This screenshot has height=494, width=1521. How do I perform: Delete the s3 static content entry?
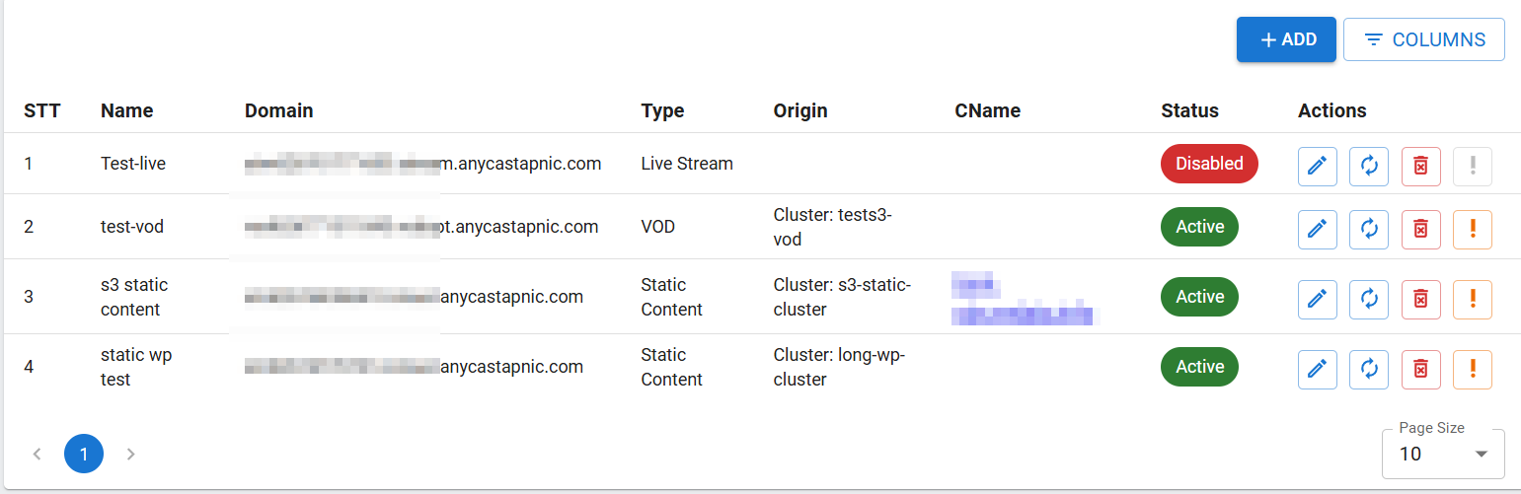click(1420, 299)
